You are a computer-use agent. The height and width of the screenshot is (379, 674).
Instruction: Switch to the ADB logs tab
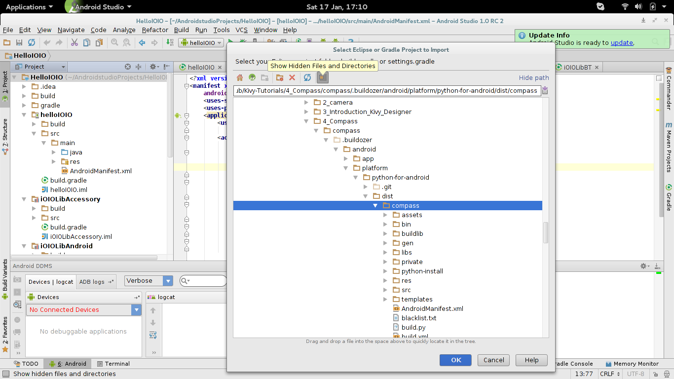click(x=96, y=282)
